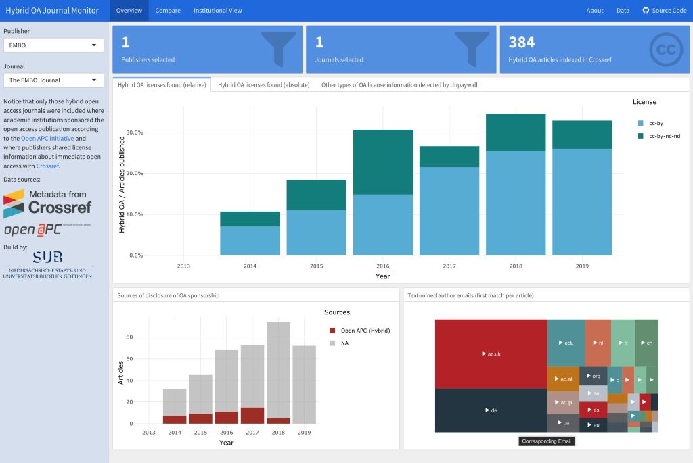Image resolution: width=693 pixels, height=463 pixels.
Task: Open the Publisher dropdown showing EMBO
Action: tap(53, 45)
